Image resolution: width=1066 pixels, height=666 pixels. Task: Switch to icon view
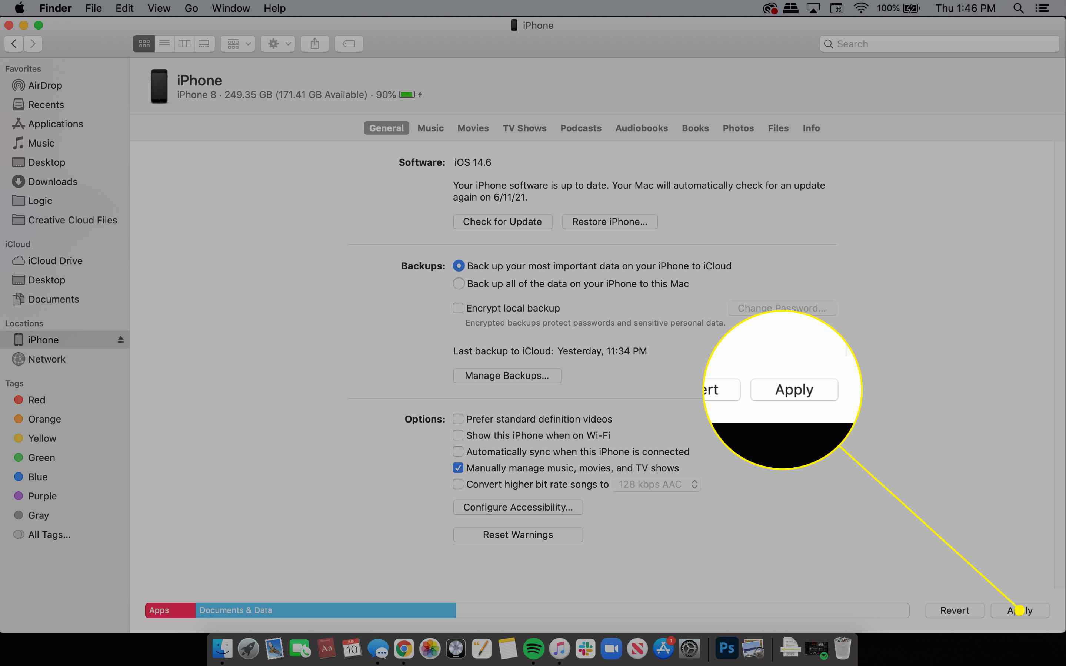point(144,44)
